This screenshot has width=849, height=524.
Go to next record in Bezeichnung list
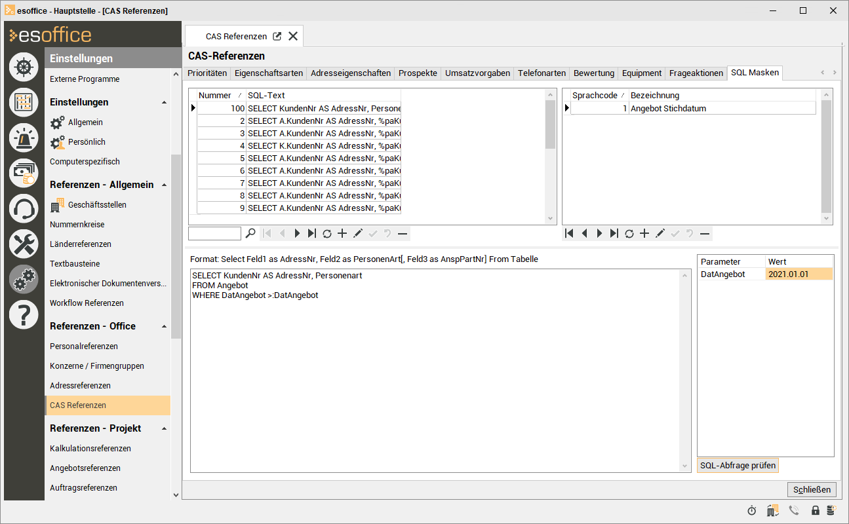(599, 233)
